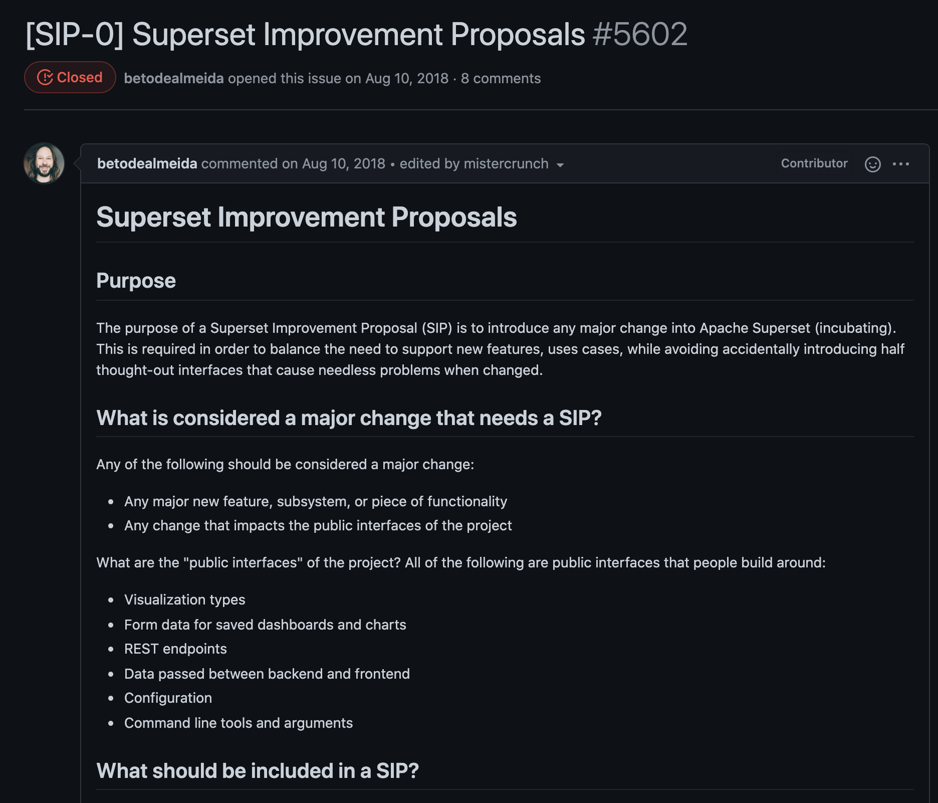This screenshot has height=803, width=938.
Task: Click the "8 comments" count text
Action: click(501, 78)
